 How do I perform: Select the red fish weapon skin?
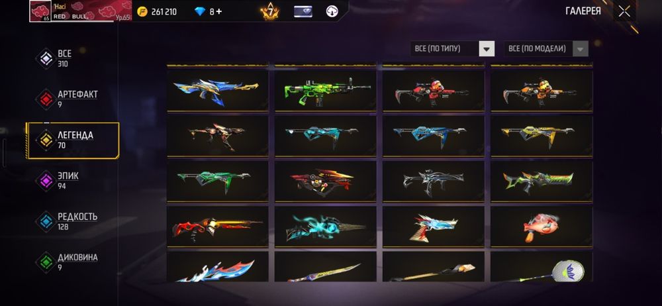click(x=542, y=227)
